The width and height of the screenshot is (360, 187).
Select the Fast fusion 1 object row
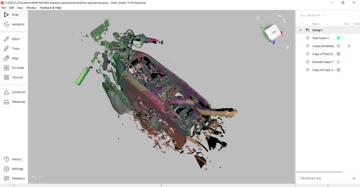tap(328, 38)
